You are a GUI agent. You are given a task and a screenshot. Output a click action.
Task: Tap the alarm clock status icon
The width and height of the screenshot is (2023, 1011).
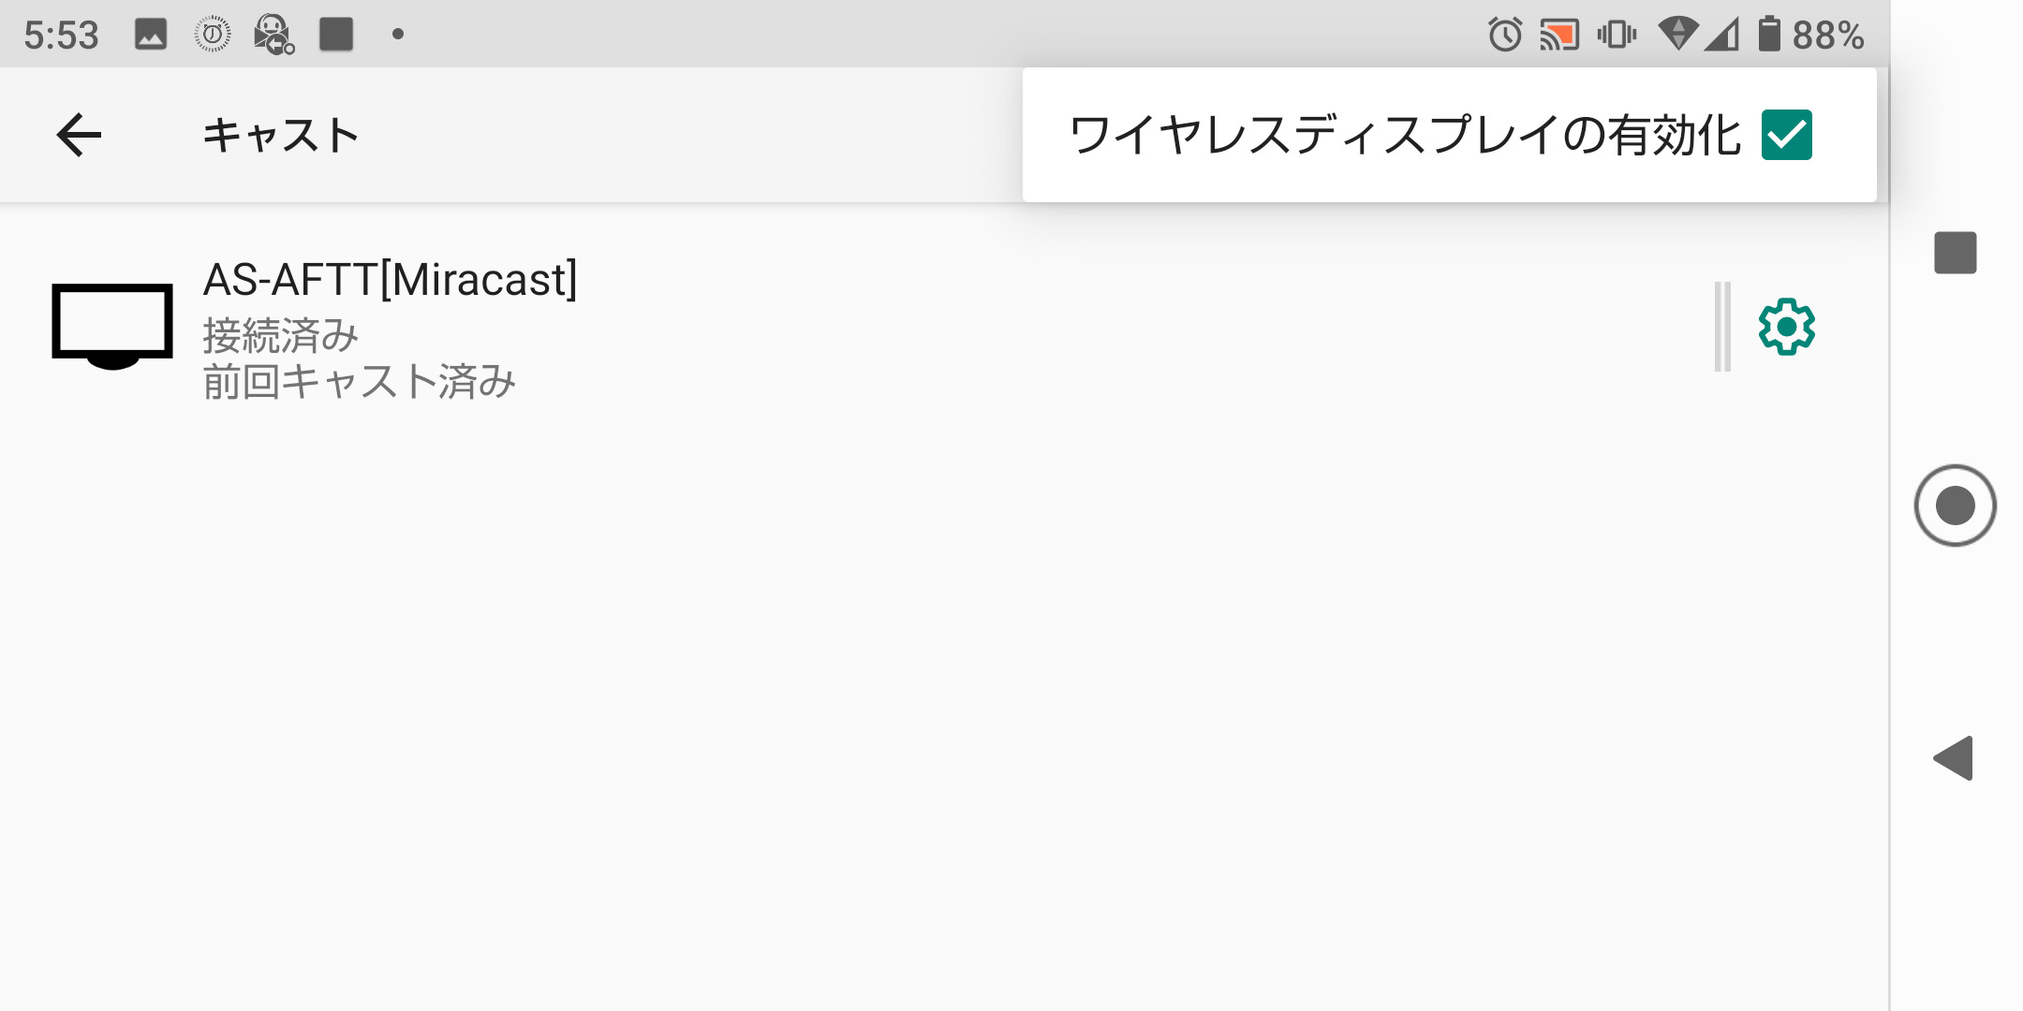coord(1505,36)
